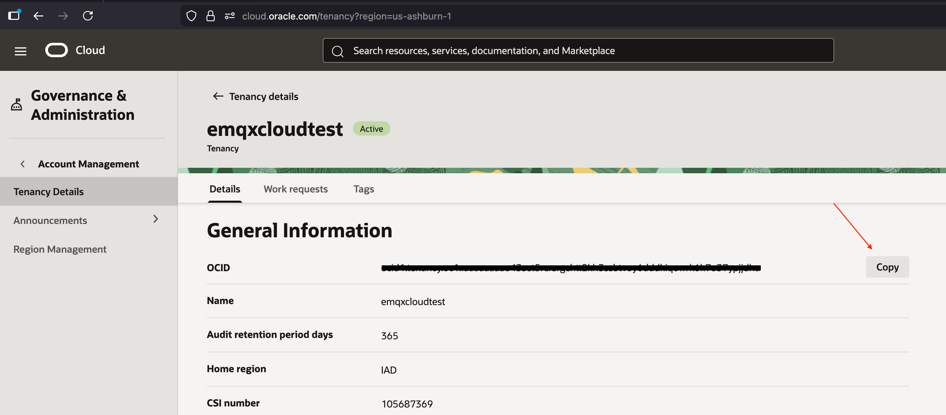Click the Tenancy subtitle under the title
This screenshot has height=415, width=946.
pyautogui.click(x=223, y=149)
